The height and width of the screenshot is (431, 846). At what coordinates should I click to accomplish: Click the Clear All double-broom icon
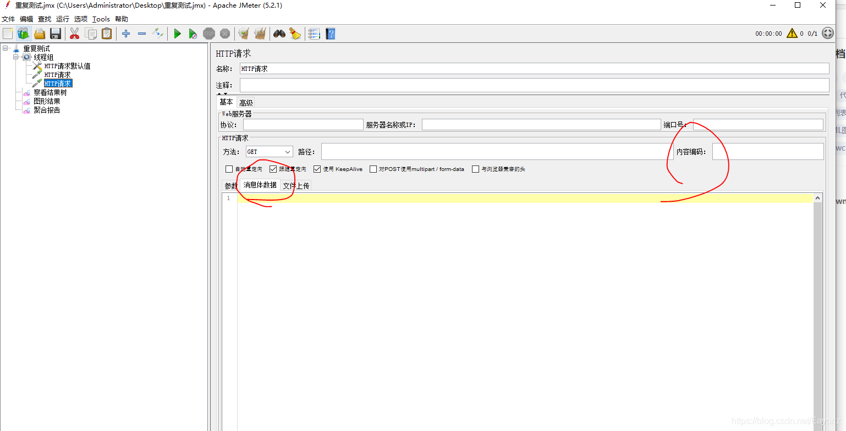(260, 34)
